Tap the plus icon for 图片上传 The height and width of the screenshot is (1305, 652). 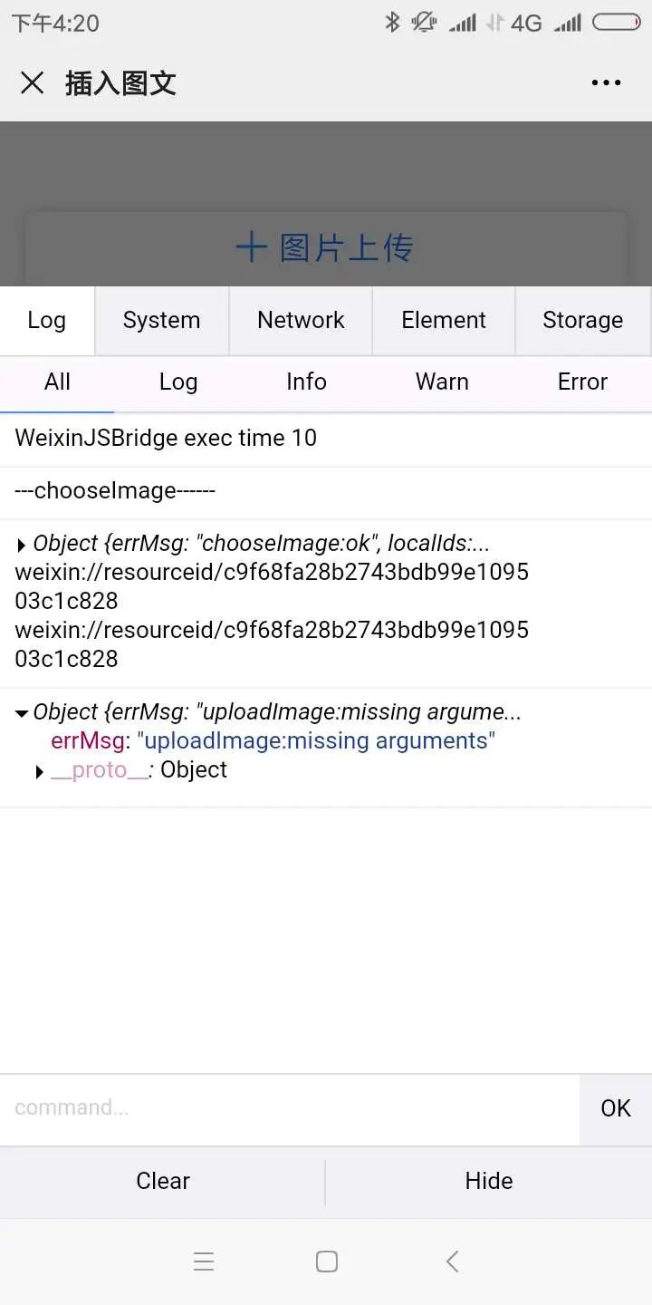point(251,247)
